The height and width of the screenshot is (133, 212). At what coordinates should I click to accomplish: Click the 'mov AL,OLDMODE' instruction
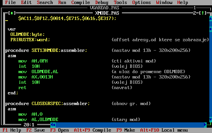[x=38, y=120]
